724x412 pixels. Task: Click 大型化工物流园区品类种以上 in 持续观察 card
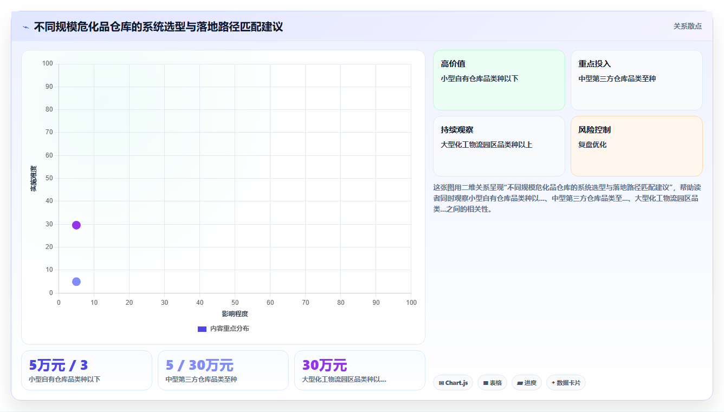487,145
